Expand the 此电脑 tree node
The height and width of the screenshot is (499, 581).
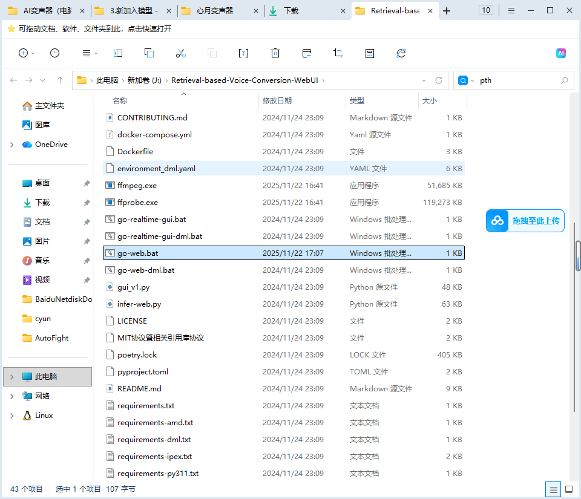pos(12,377)
